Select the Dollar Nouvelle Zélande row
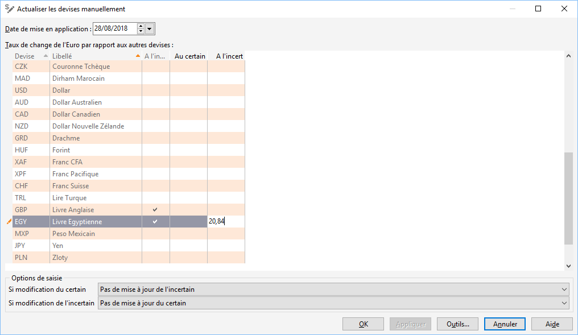This screenshot has width=578, height=335. click(129, 126)
